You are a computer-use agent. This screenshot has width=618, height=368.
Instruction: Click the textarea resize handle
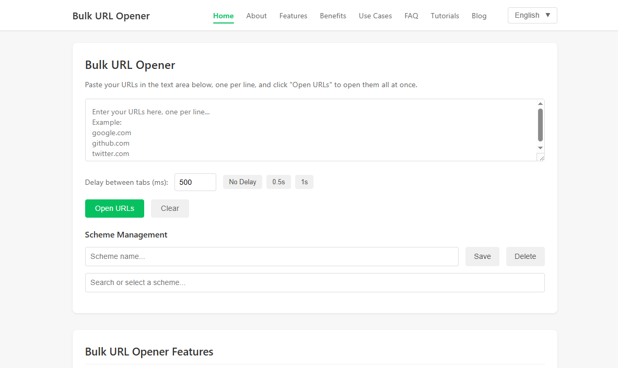(542, 157)
